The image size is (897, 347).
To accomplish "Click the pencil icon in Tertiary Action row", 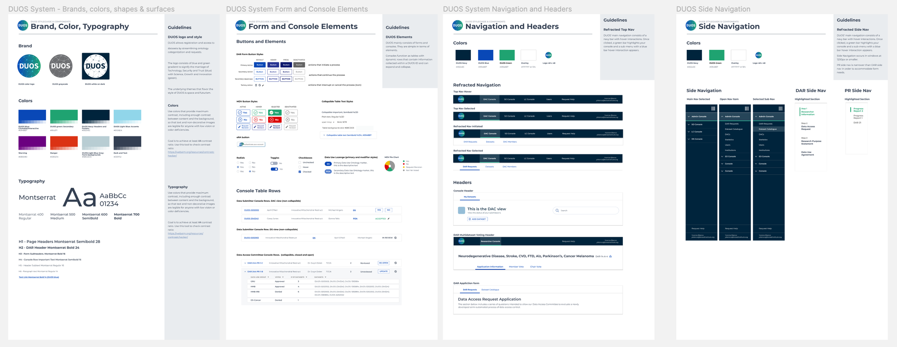I will click(x=263, y=85).
